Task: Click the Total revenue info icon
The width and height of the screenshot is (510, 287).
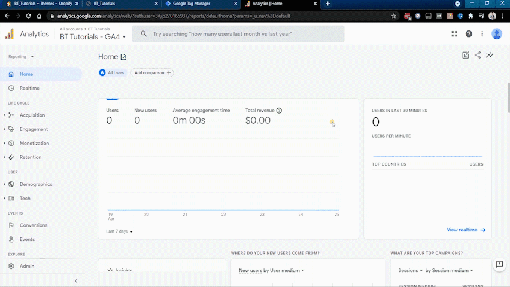Action: pos(279,111)
